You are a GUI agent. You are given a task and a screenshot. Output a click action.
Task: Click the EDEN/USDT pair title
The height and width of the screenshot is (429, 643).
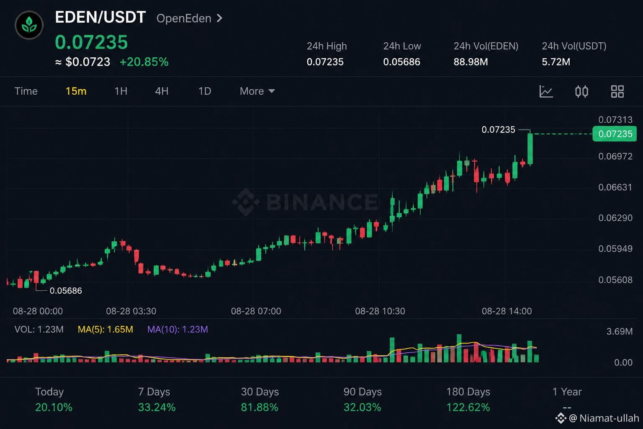click(x=100, y=18)
